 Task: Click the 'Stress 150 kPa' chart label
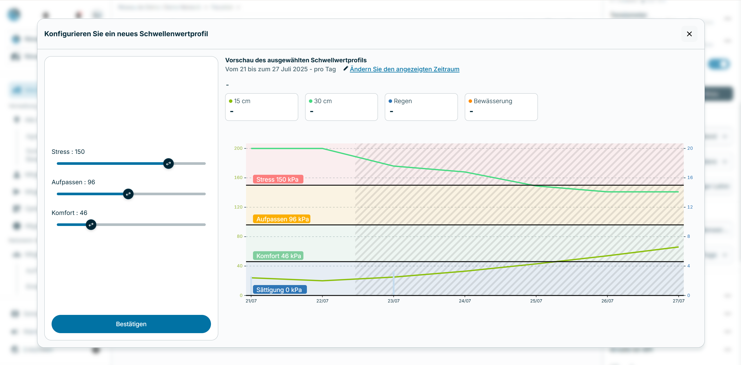278,179
